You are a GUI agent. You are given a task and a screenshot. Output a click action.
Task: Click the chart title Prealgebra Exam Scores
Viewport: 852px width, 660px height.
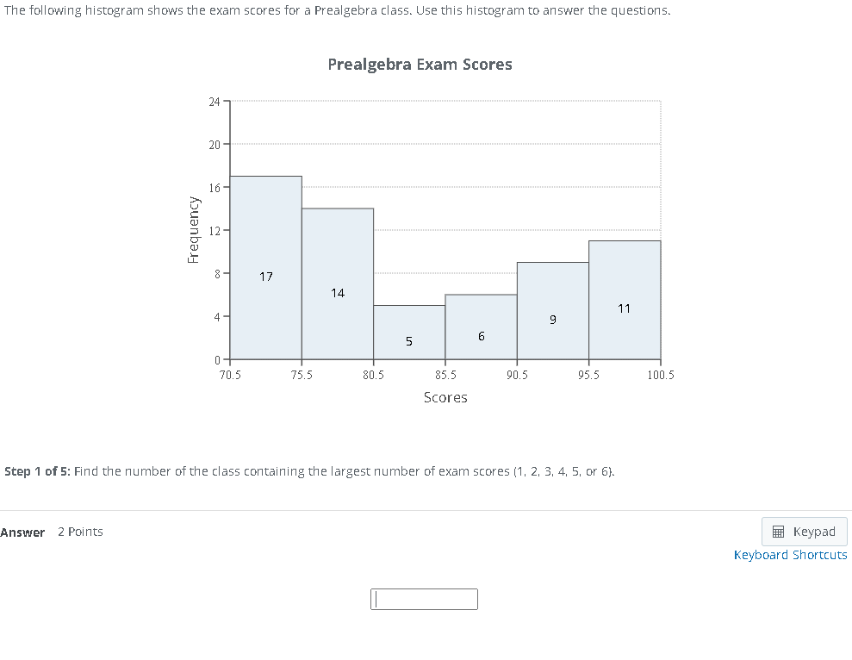pos(420,64)
